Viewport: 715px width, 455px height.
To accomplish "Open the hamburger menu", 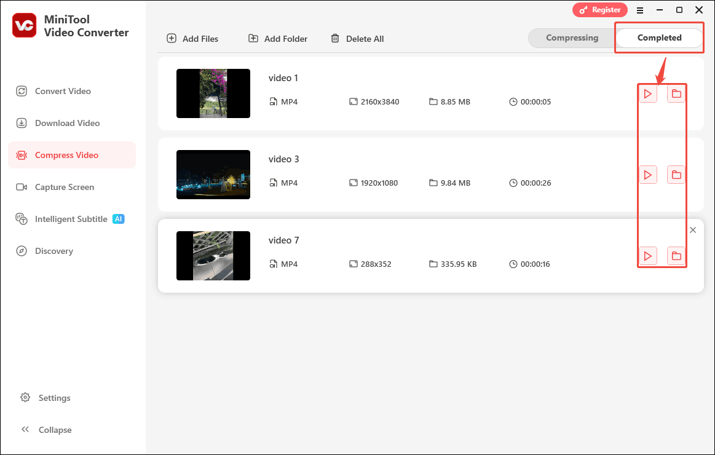I will (x=640, y=10).
